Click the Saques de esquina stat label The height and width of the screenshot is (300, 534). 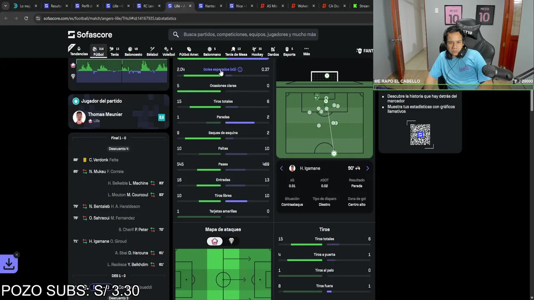(x=223, y=133)
